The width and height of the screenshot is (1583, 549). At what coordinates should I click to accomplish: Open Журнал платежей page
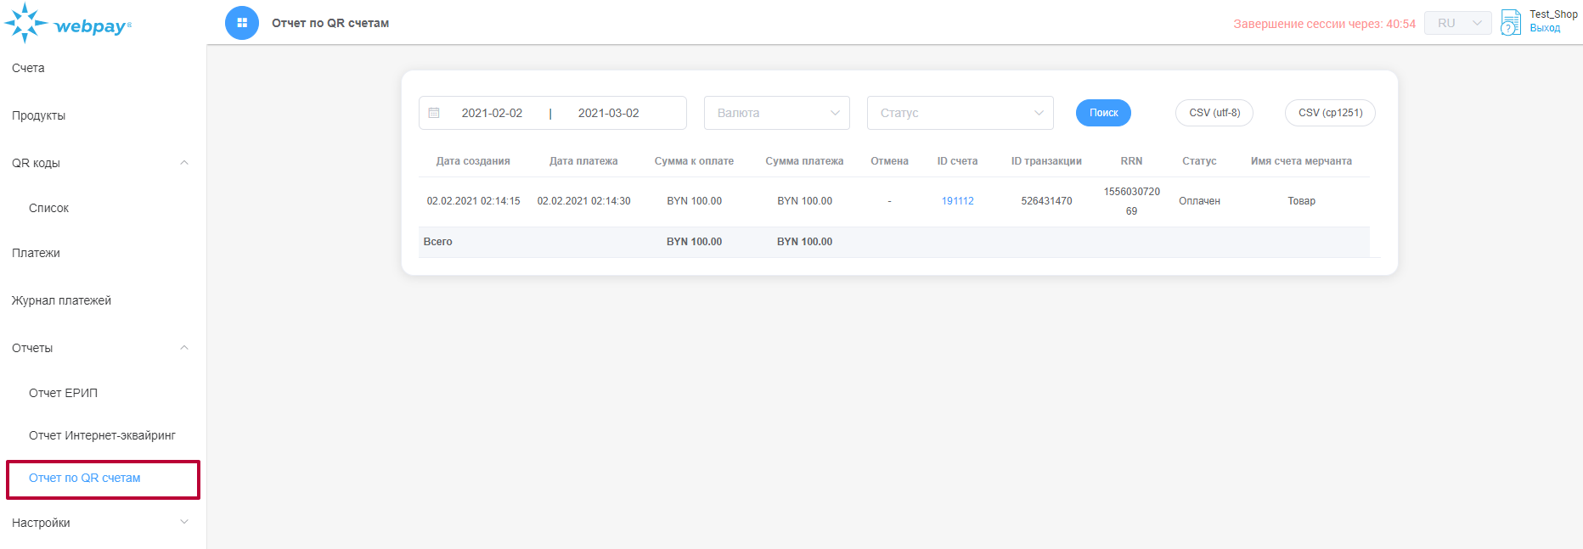(61, 300)
